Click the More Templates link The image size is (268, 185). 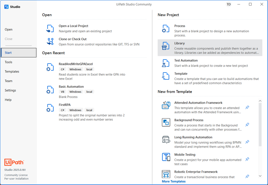174,181
